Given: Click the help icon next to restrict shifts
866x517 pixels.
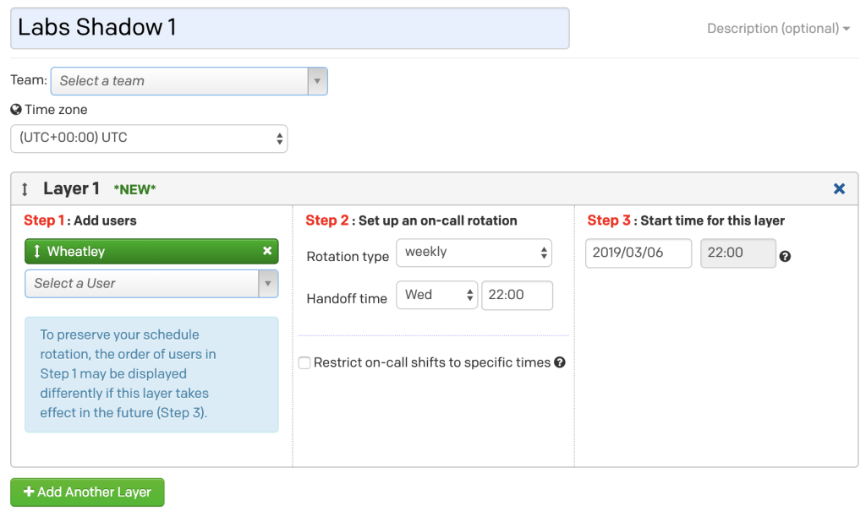Looking at the screenshot, I should [x=560, y=362].
